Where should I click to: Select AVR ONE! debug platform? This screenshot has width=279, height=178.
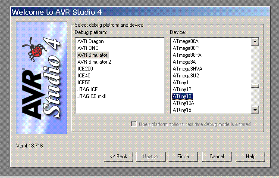click(88, 48)
